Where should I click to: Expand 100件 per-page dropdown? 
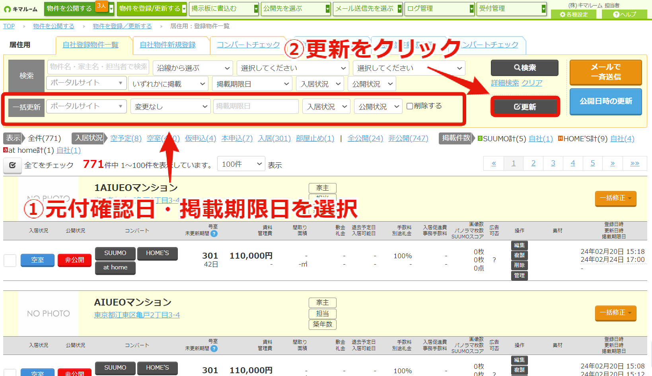pos(241,164)
